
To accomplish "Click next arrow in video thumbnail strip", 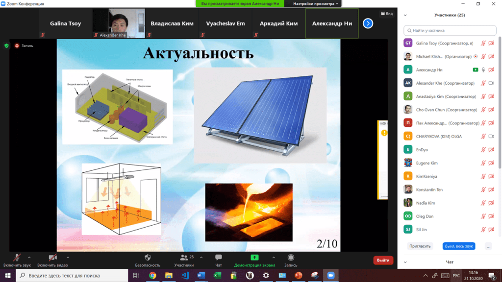I will [368, 23].
